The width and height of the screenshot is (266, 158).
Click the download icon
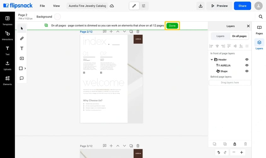coord(200,6)
